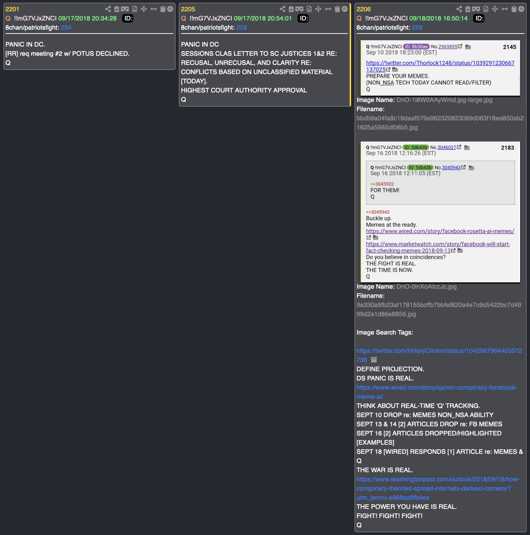This screenshot has height=535, width=530.
Task: Open post number 2206 heading
Action: 363,9
